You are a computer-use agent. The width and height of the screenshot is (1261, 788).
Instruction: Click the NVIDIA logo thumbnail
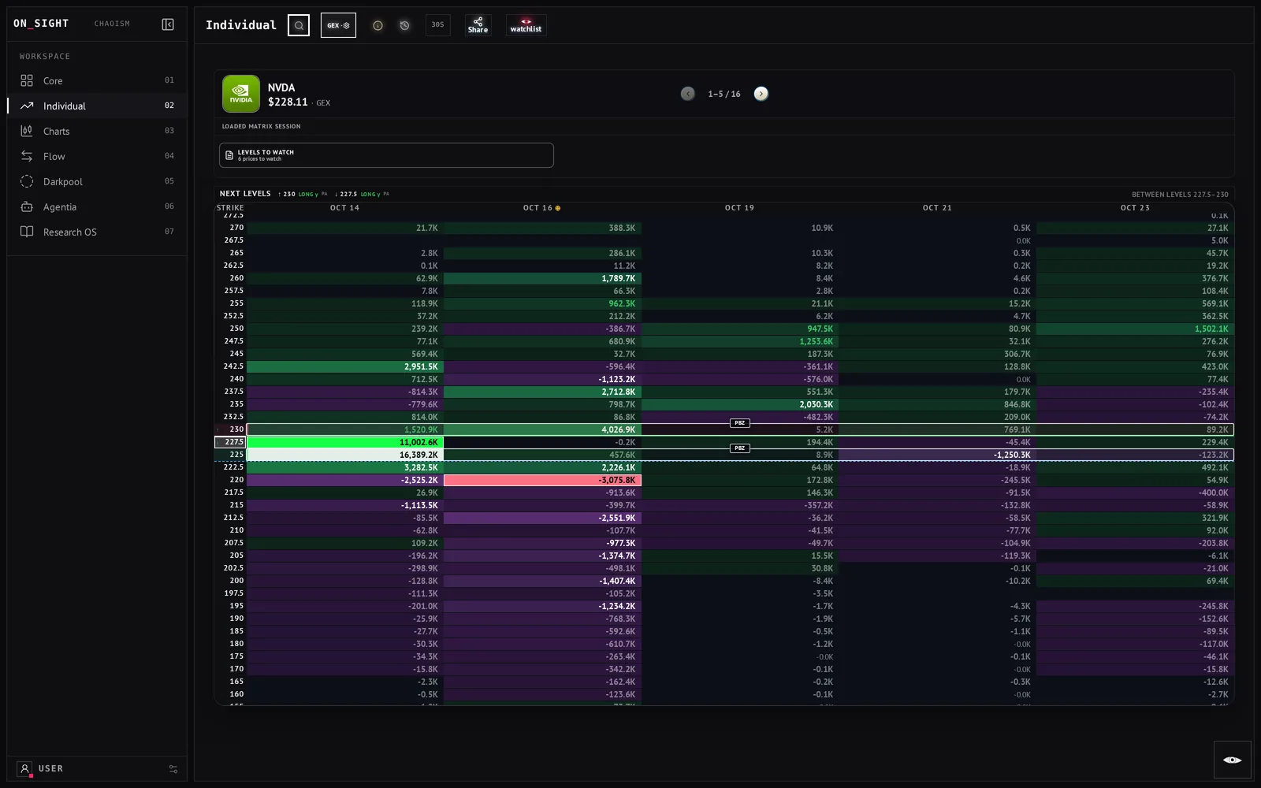click(241, 94)
